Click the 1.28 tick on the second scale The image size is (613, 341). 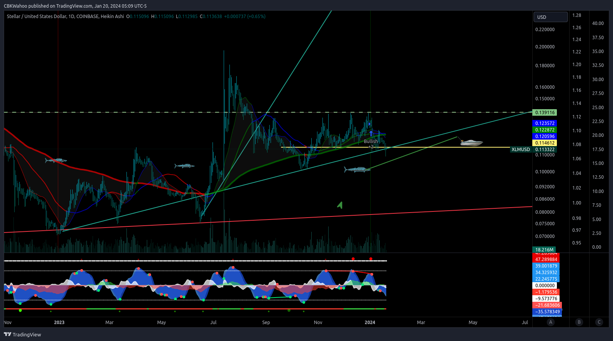576,15
